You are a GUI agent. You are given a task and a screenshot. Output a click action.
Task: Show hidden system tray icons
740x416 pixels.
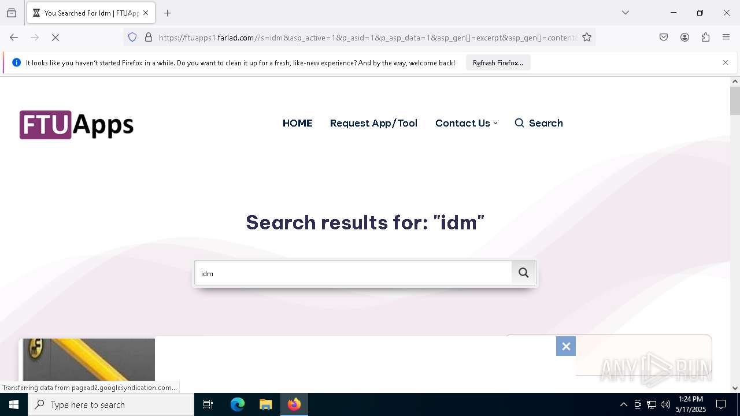[x=623, y=404]
